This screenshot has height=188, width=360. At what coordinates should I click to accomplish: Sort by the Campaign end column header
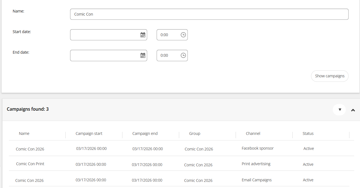(145, 133)
